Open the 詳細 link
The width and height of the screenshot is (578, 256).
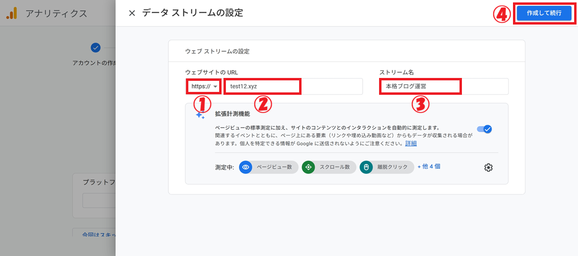tap(411, 143)
